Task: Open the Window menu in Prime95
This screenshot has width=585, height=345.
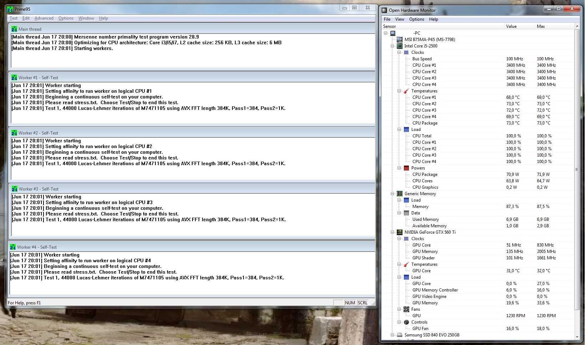Action: point(86,18)
